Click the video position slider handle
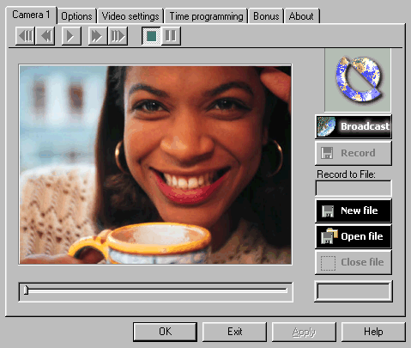 click(26, 290)
